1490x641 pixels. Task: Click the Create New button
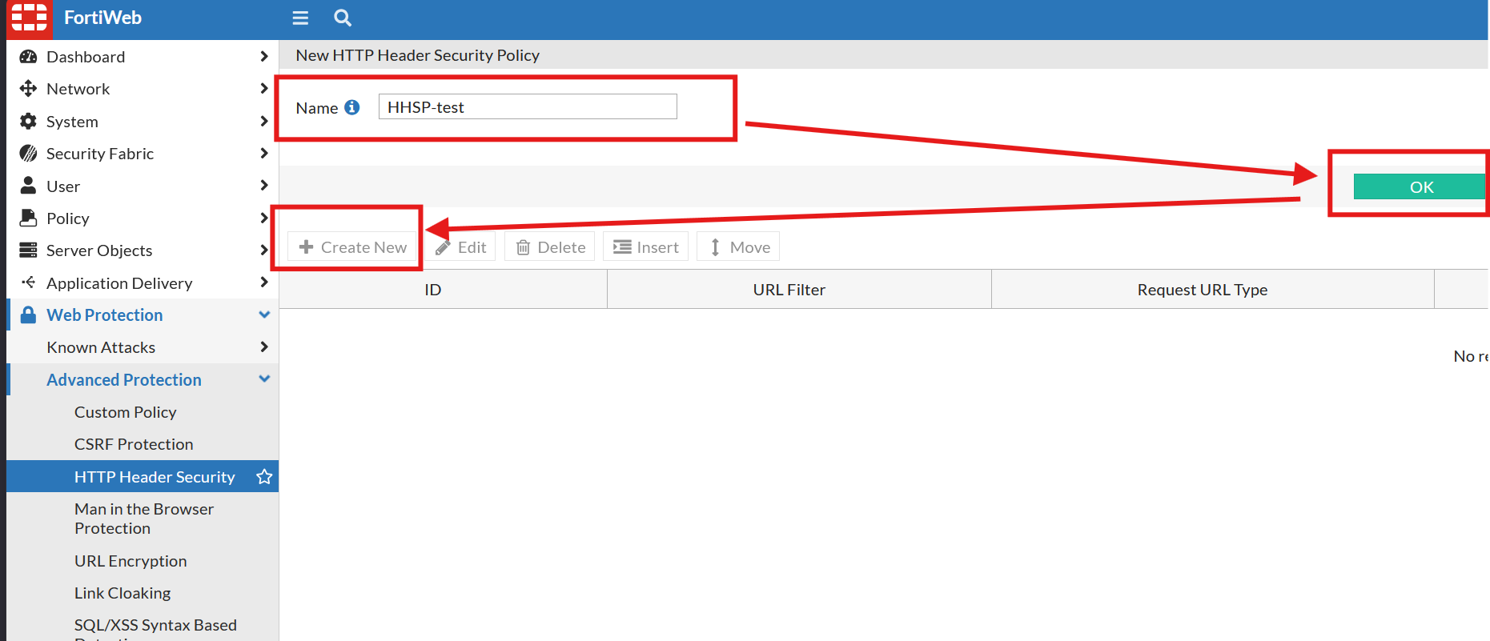pyautogui.click(x=352, y=247)
